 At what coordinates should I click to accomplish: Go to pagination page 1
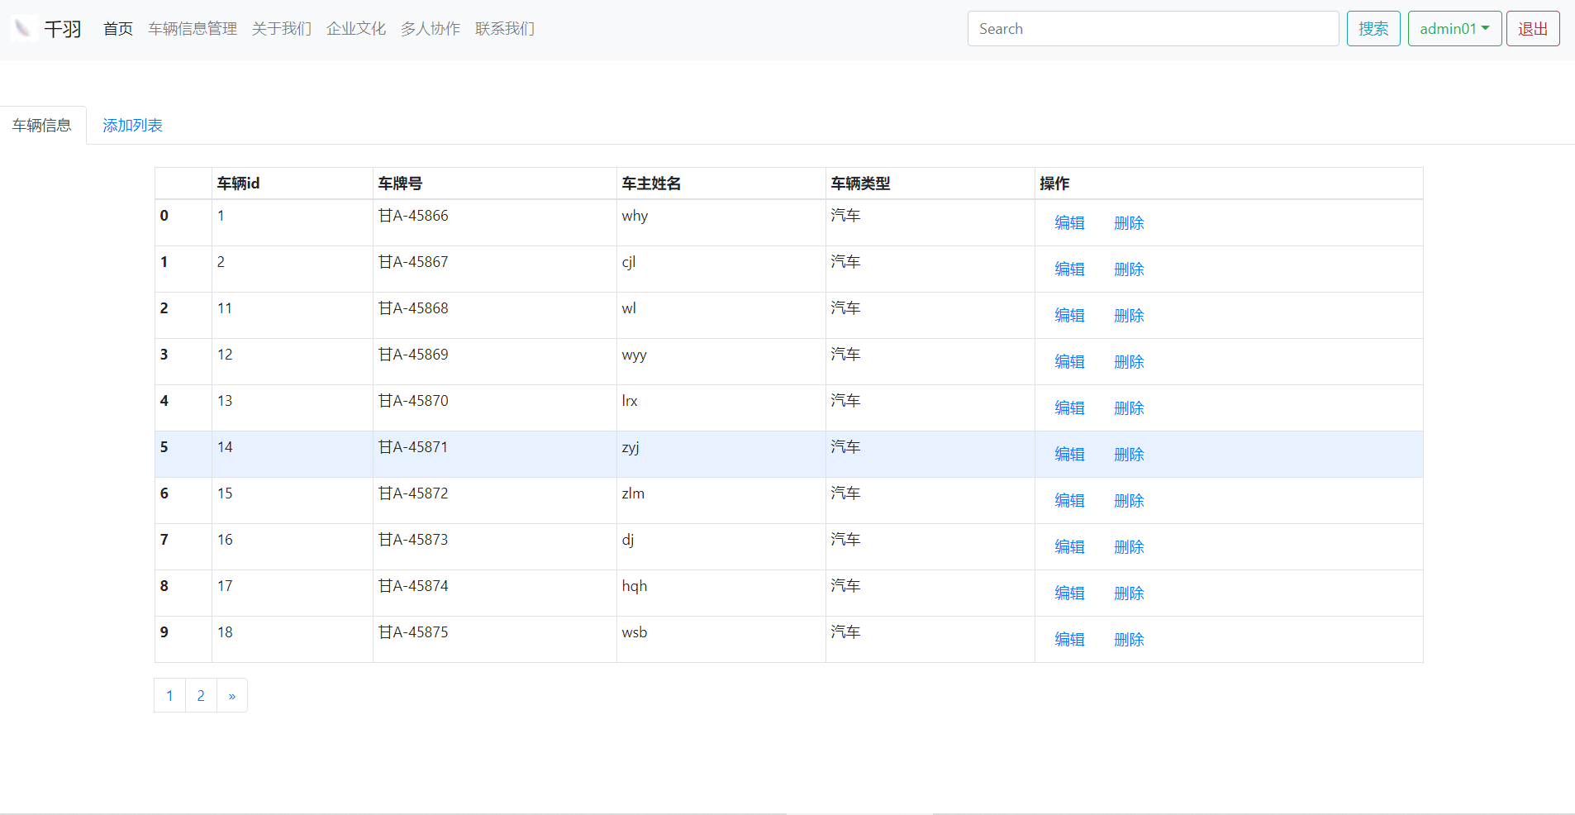[x=170, y=696]
